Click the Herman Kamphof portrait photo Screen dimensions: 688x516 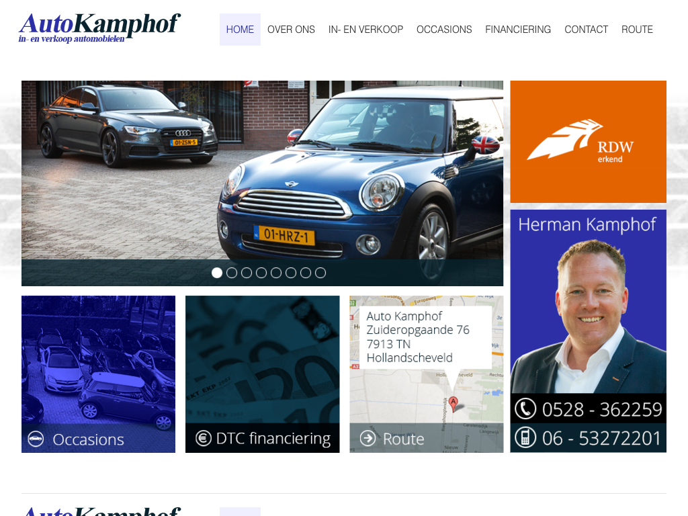(588, 316)
